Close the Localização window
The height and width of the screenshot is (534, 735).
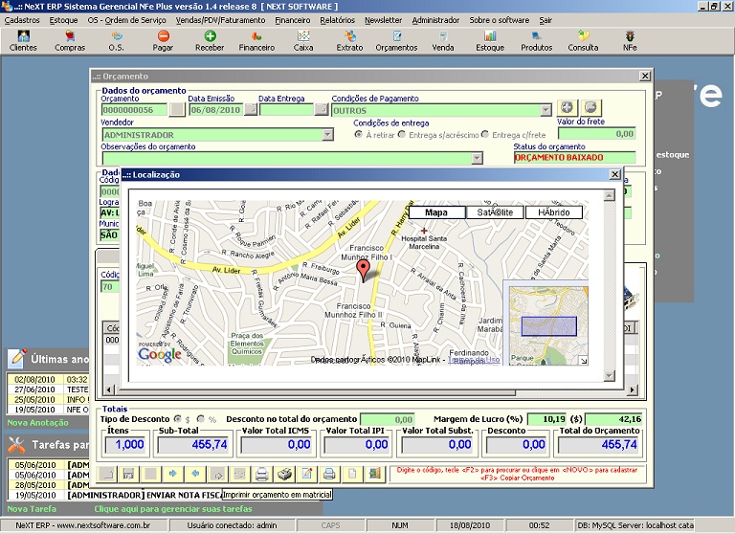(x=615, y=174)
